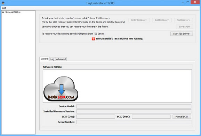Image resolution: width=201 pixels, height=136 pixels.
Task: Open the Advanced tab
Action: 61,59
